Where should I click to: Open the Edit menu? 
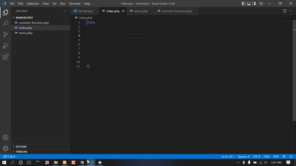point(20,4)
